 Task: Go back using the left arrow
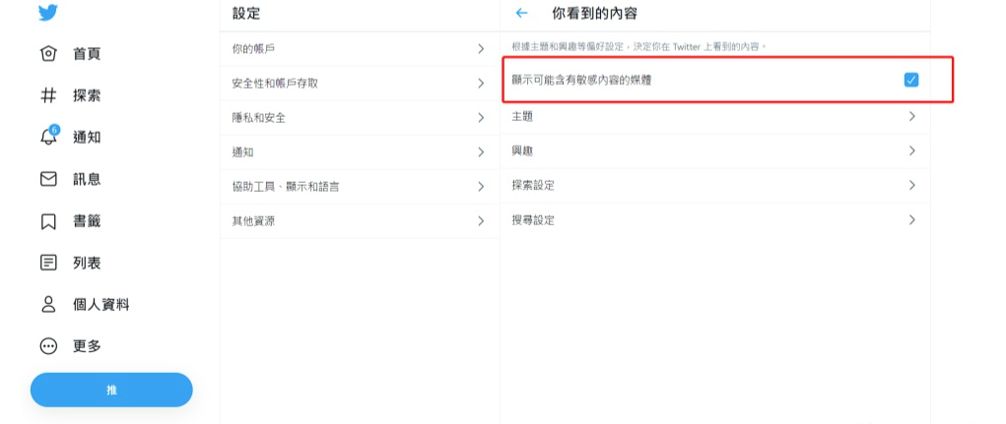[x=521, y=13]
